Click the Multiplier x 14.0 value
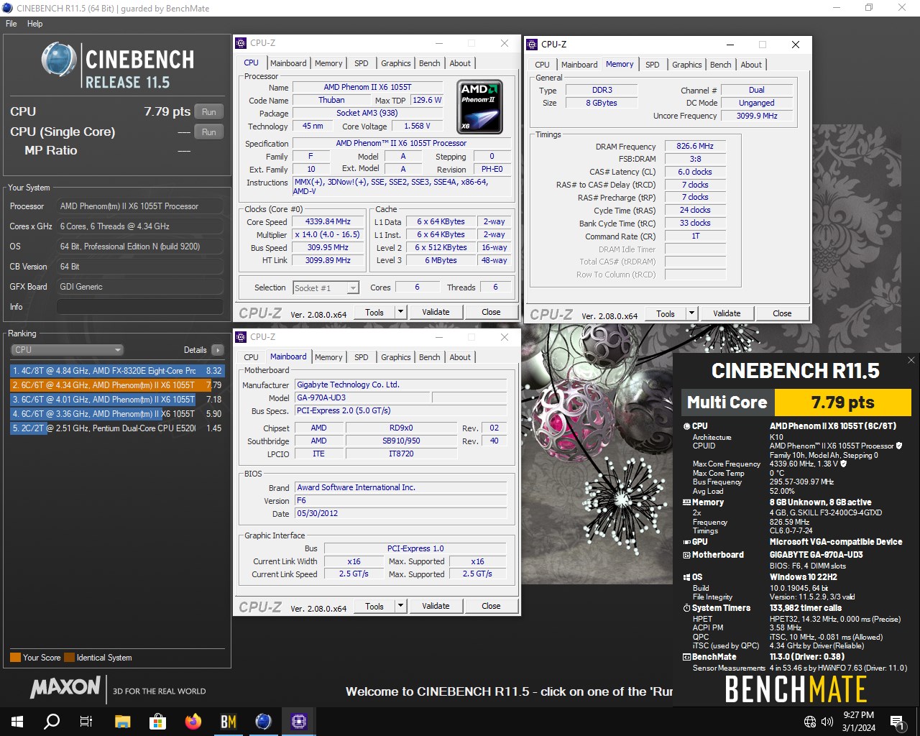This screenshot has height=736, width=920. pyautogui.click(x=328, y=234)
